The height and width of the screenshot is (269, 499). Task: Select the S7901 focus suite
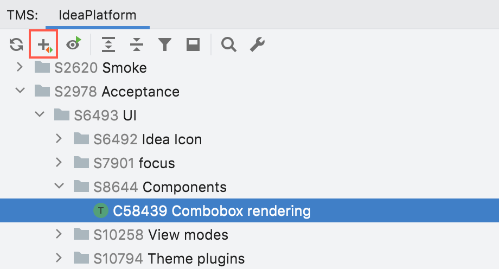[x=134, y=163]
